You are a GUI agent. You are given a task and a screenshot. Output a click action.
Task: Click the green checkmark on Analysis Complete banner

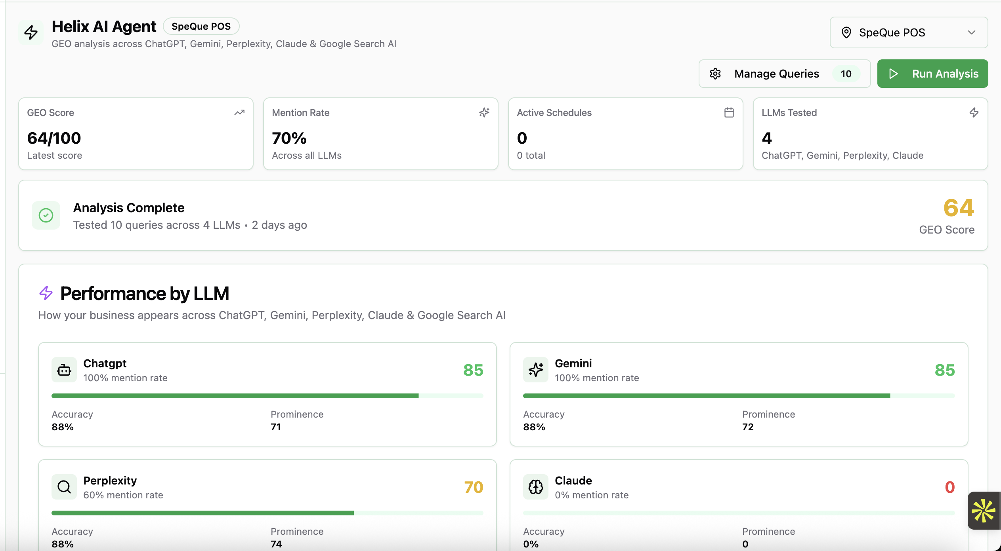[x=46, y=215]
